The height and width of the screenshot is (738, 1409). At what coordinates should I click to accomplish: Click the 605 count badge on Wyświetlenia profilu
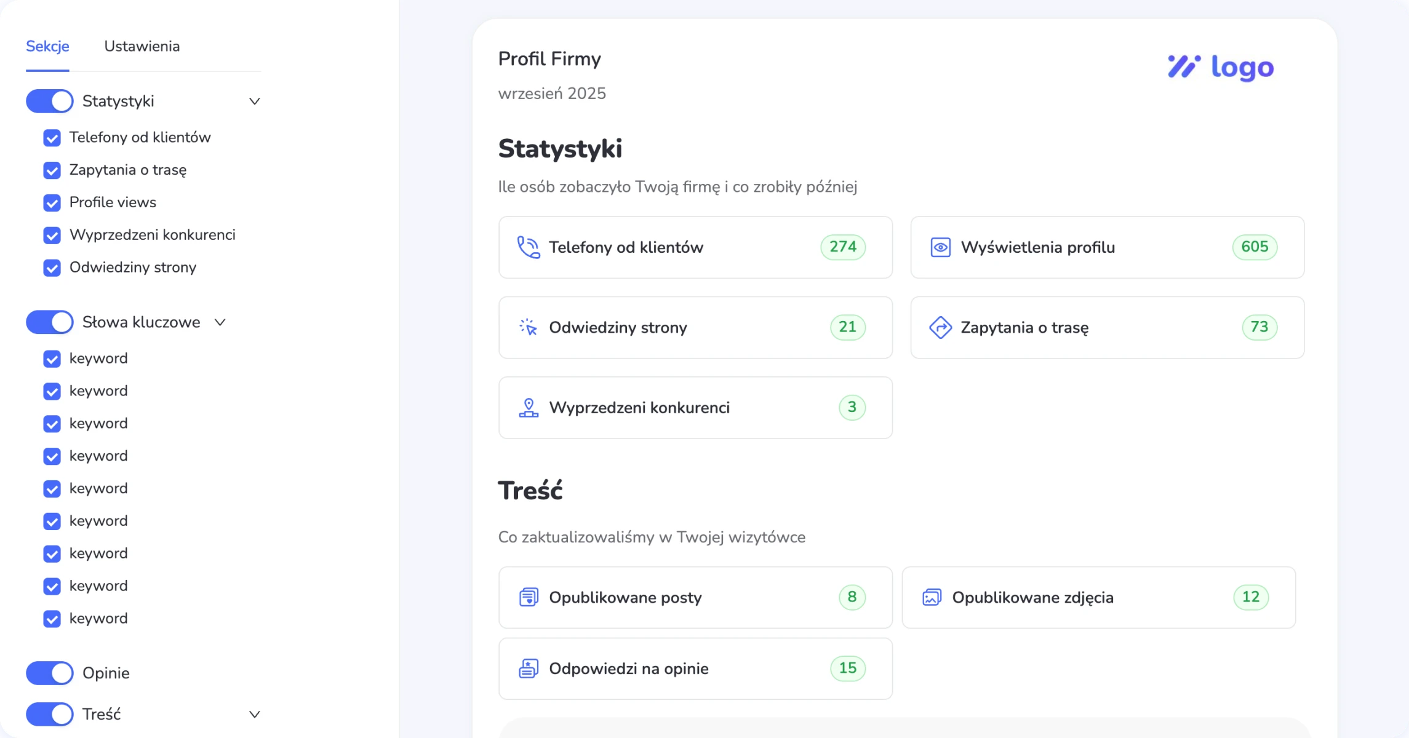point(1255,247)
